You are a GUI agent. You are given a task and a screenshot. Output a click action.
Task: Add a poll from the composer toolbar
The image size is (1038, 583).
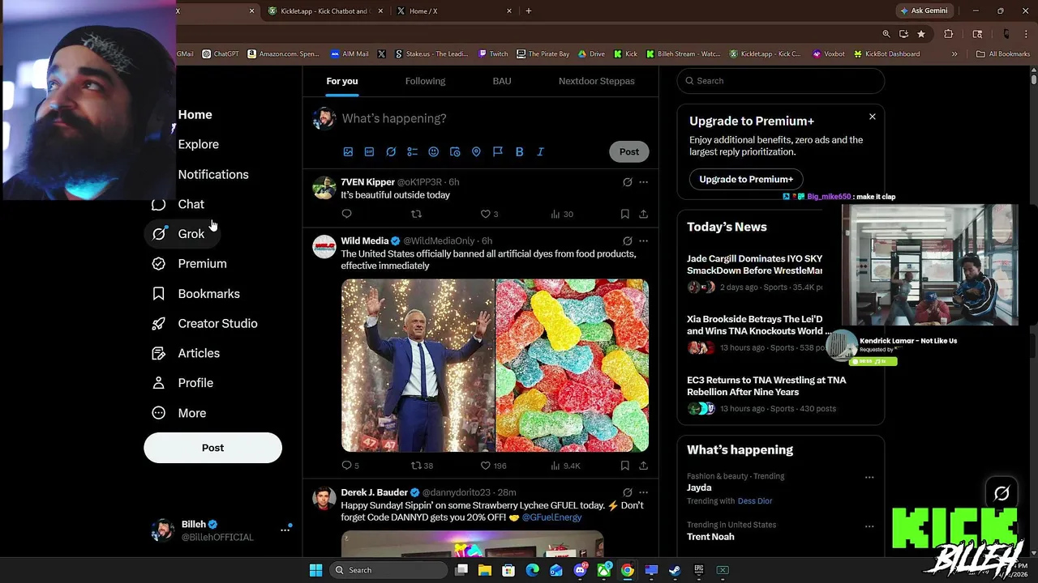point(412,151)
